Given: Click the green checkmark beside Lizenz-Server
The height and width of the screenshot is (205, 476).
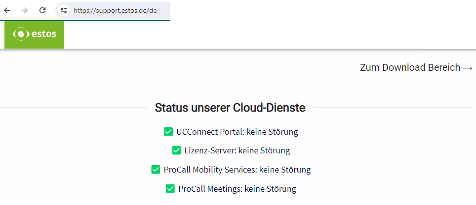Looking at the screenshot, I should (176, 150).
